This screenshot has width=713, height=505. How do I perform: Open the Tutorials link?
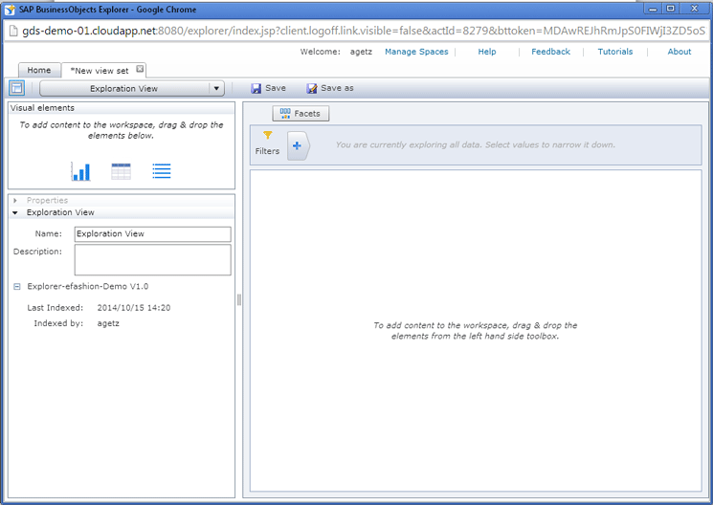click(614, 52)
